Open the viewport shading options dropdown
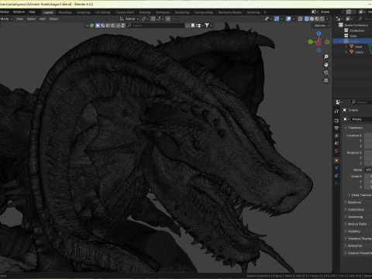 click(x=327, y=19)
